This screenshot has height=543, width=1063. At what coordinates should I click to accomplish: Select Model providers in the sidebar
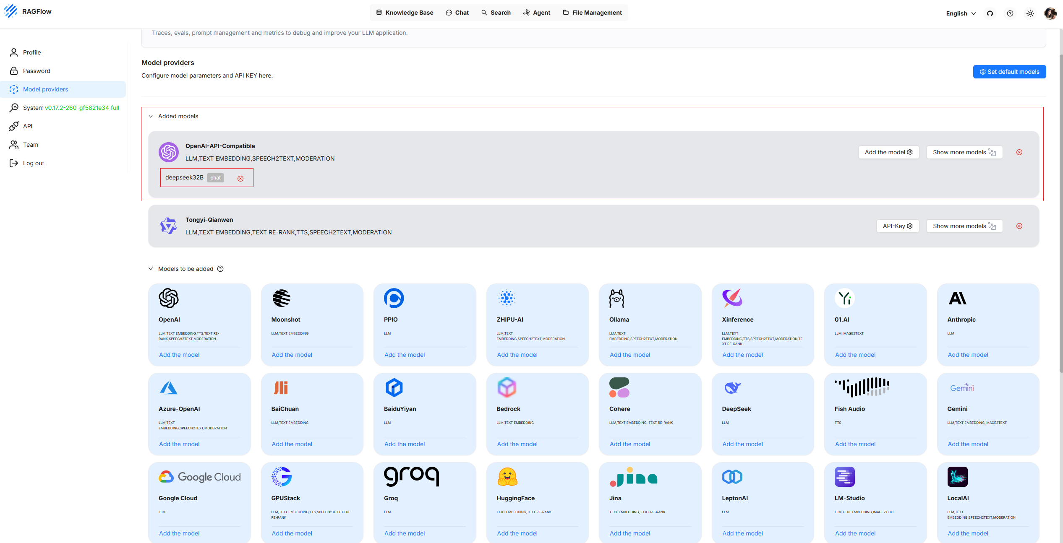click(x=63, y=89)
